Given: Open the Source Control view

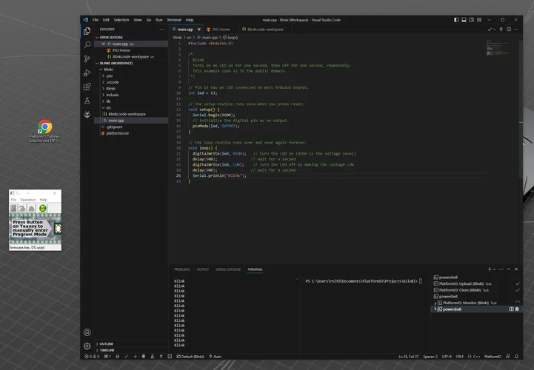Looking at the screenshot, I should tap(87, 58).
